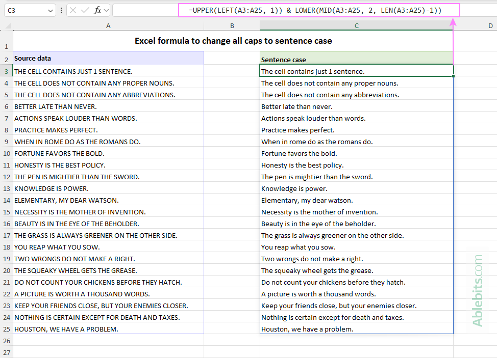497x358 pixels.
Task: Click the formula bar resize dots handle
Action: (x=61, y=10)
